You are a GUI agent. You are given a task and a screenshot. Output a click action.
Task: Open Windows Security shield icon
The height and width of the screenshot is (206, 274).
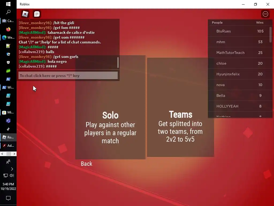tap(8, 62)
